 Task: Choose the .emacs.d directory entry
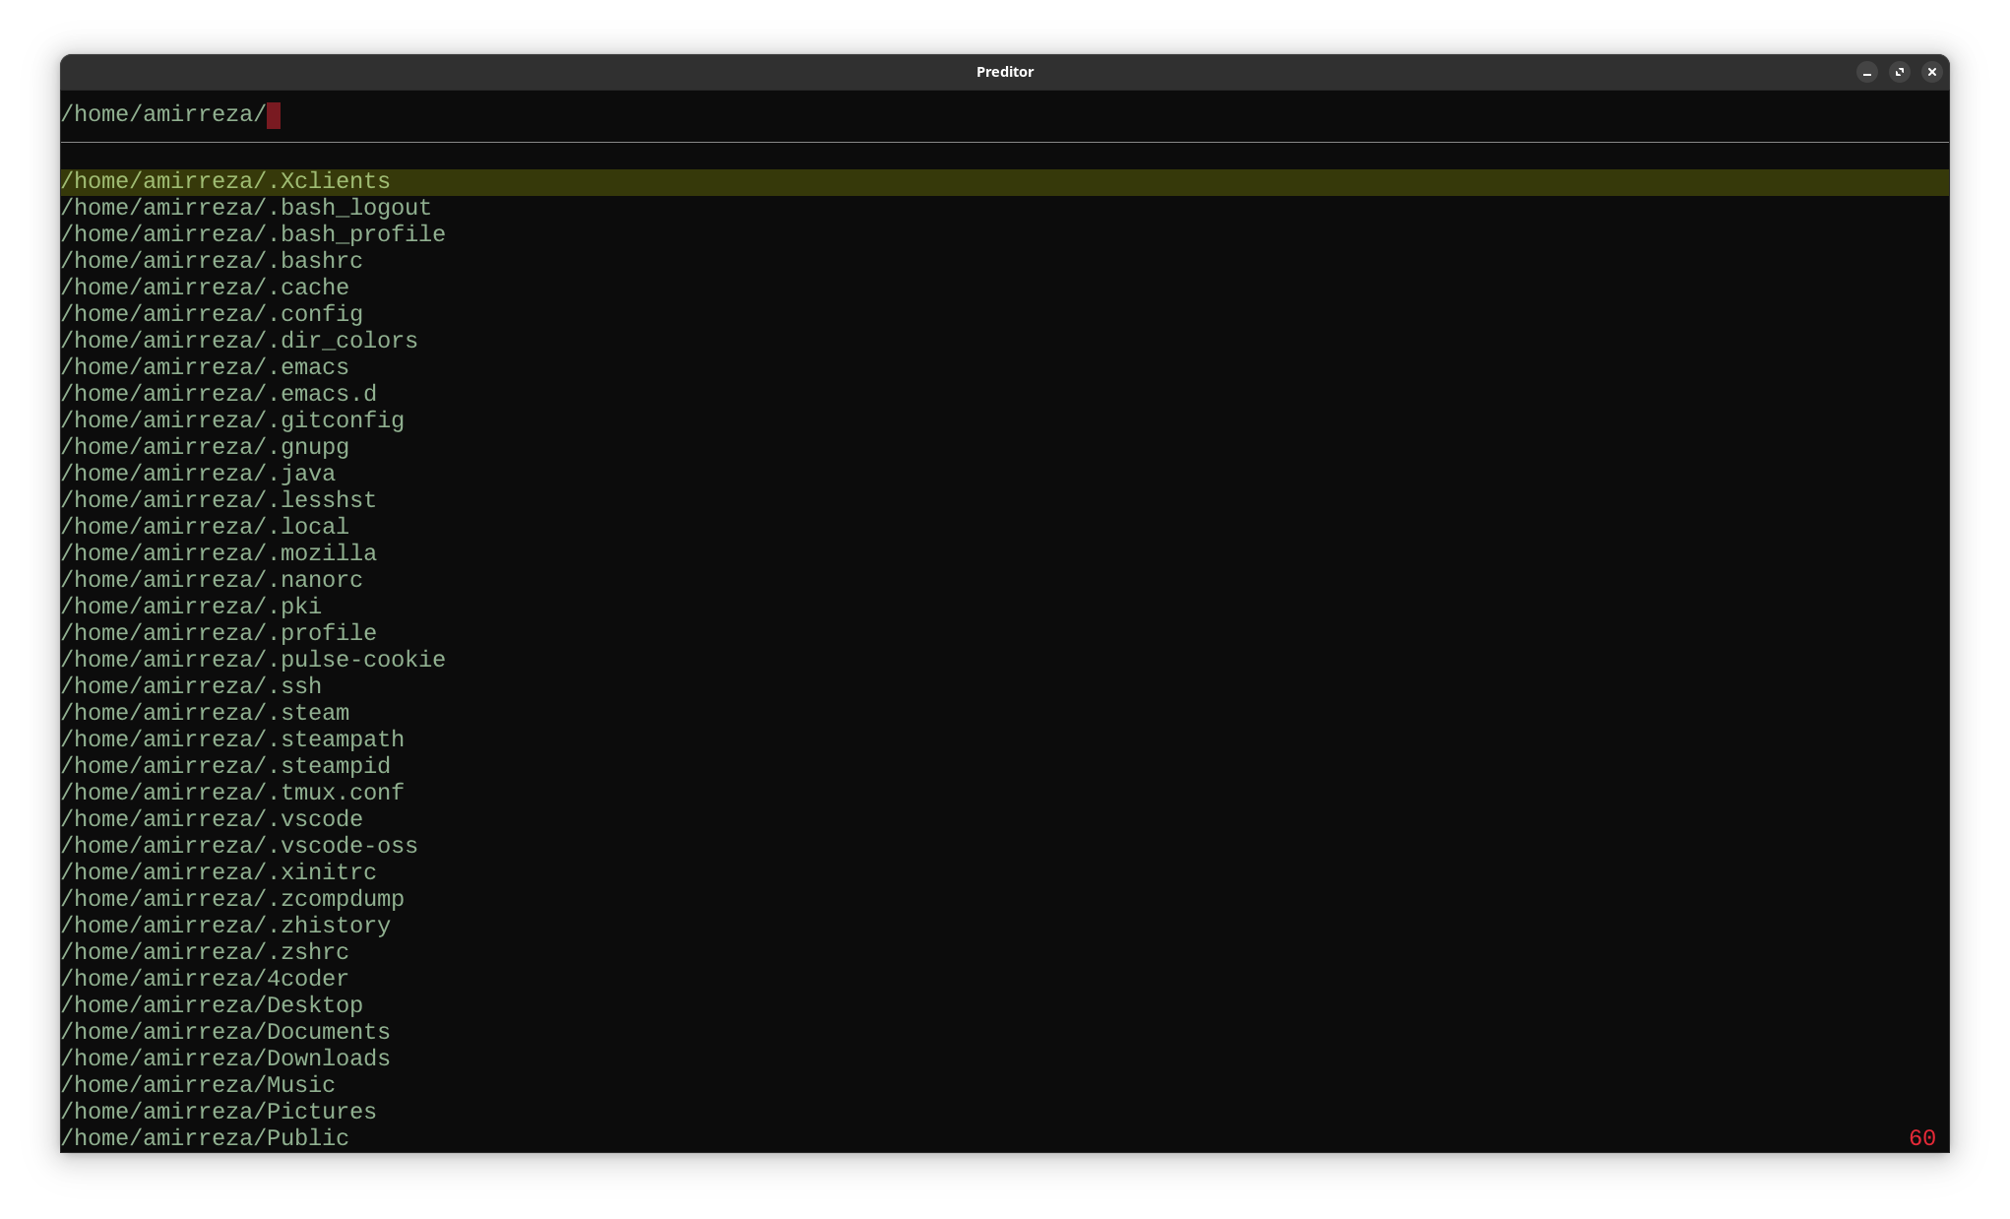(220, 395)
